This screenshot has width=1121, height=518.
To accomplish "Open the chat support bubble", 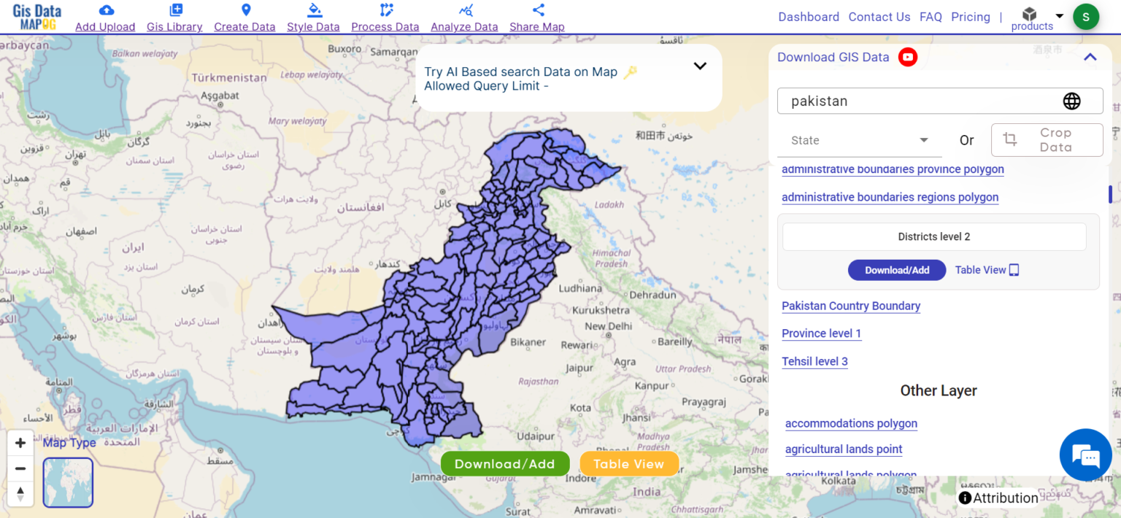I will [x=1085, y=455].
